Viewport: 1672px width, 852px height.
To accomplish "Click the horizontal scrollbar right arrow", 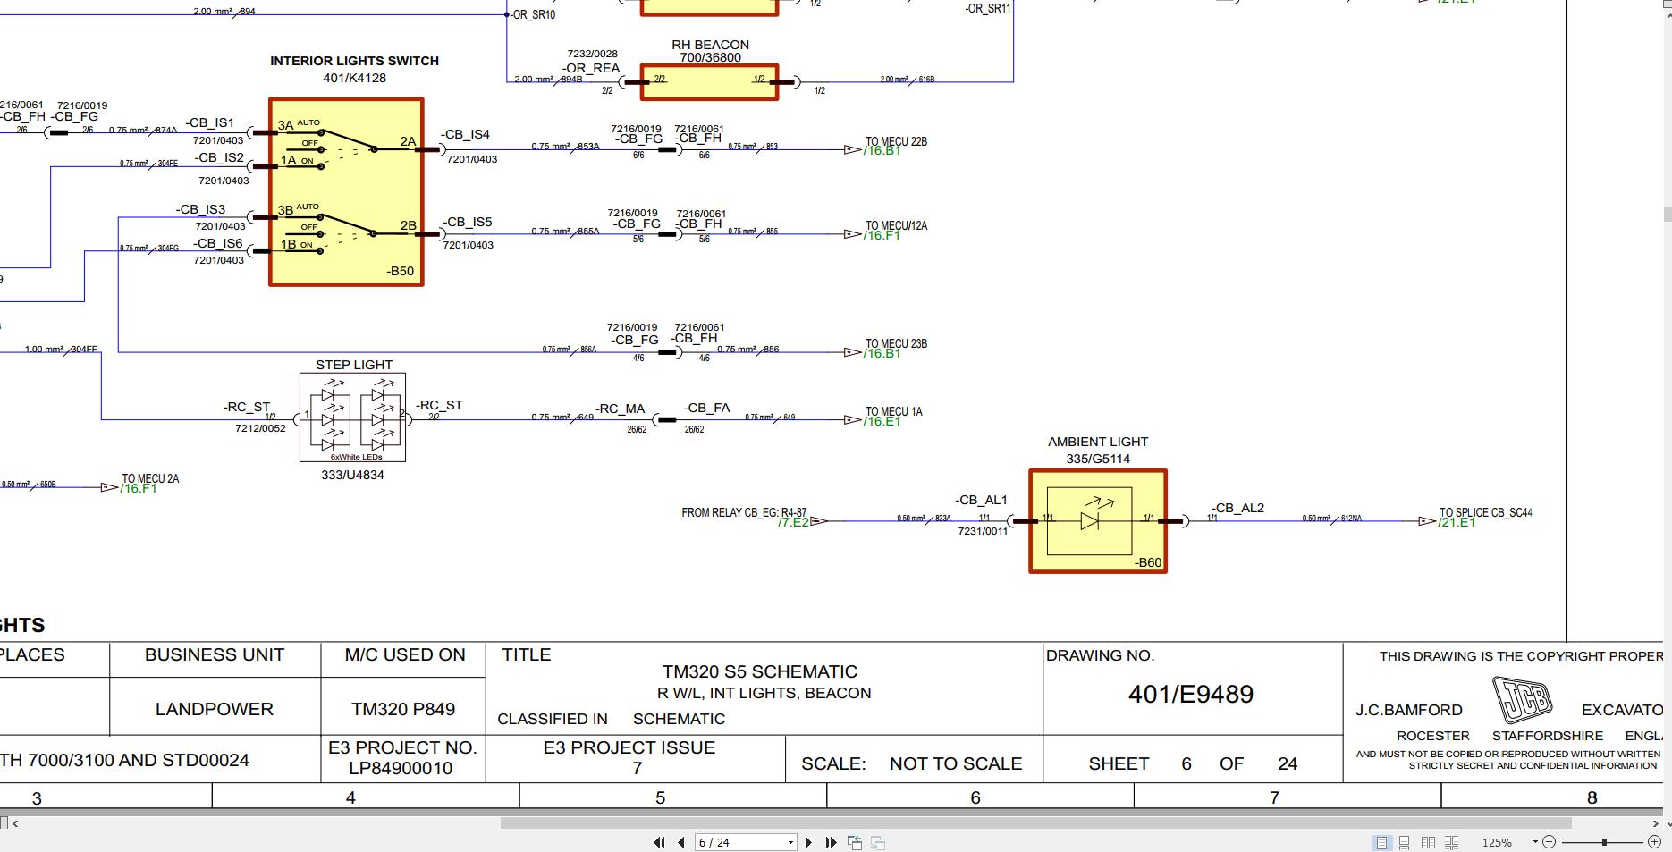I will coord(1656,823).
